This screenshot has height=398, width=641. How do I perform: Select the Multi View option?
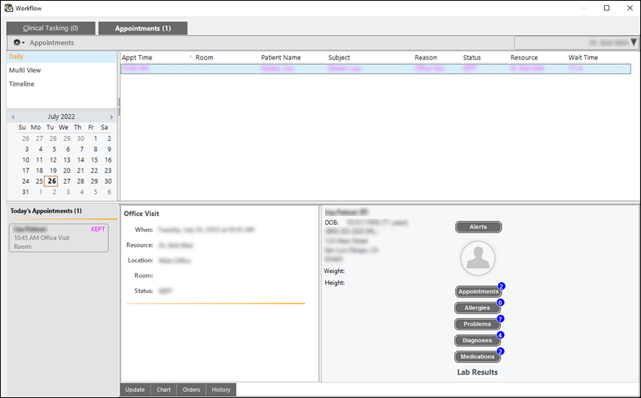pyautogui.click(x=25, y=70)
